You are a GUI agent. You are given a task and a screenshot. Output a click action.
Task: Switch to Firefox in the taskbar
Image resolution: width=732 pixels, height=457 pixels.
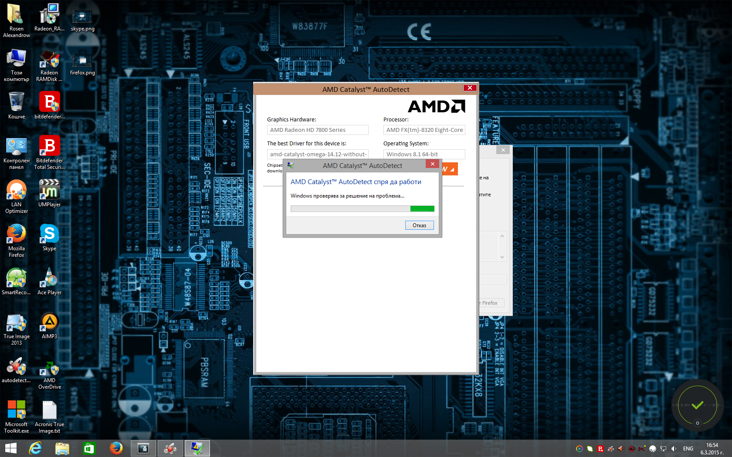pos(116,448)
